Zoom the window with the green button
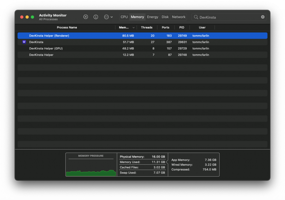Image resolution: width=285 pixels, height=200 pixels. pos(32,17)
